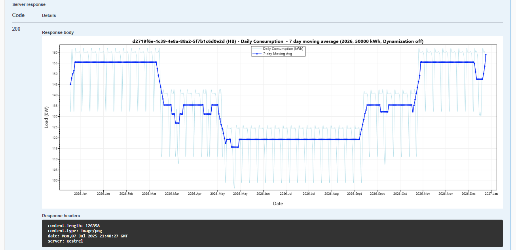
Task: Click the "Server response" heading
Action: pyautogui.click(x=29, y=4)
